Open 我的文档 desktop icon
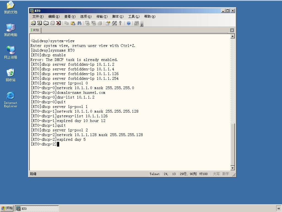282x212 pixels. coord(10,7)
